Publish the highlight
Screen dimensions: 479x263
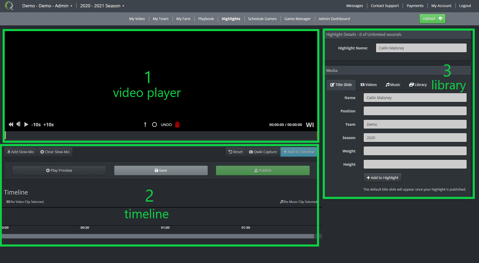(262, 170)
